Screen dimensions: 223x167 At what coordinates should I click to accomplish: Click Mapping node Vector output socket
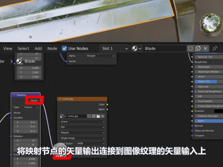pos(41,101)
